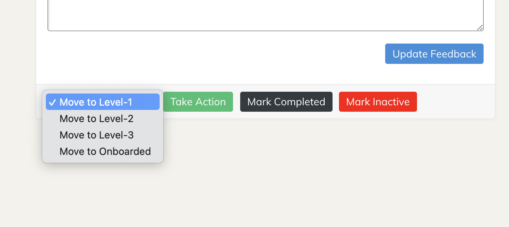Mark this record as completed
The width and height of the screenshot is (509, 227).
point(286,102)
